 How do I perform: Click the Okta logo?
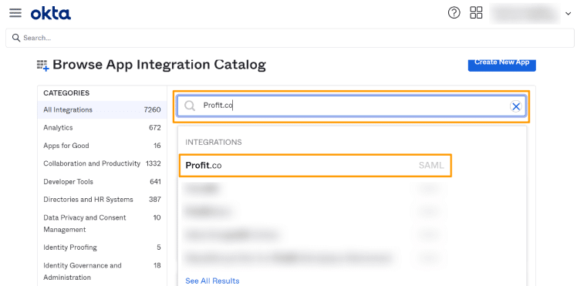(x=50, y=14)
